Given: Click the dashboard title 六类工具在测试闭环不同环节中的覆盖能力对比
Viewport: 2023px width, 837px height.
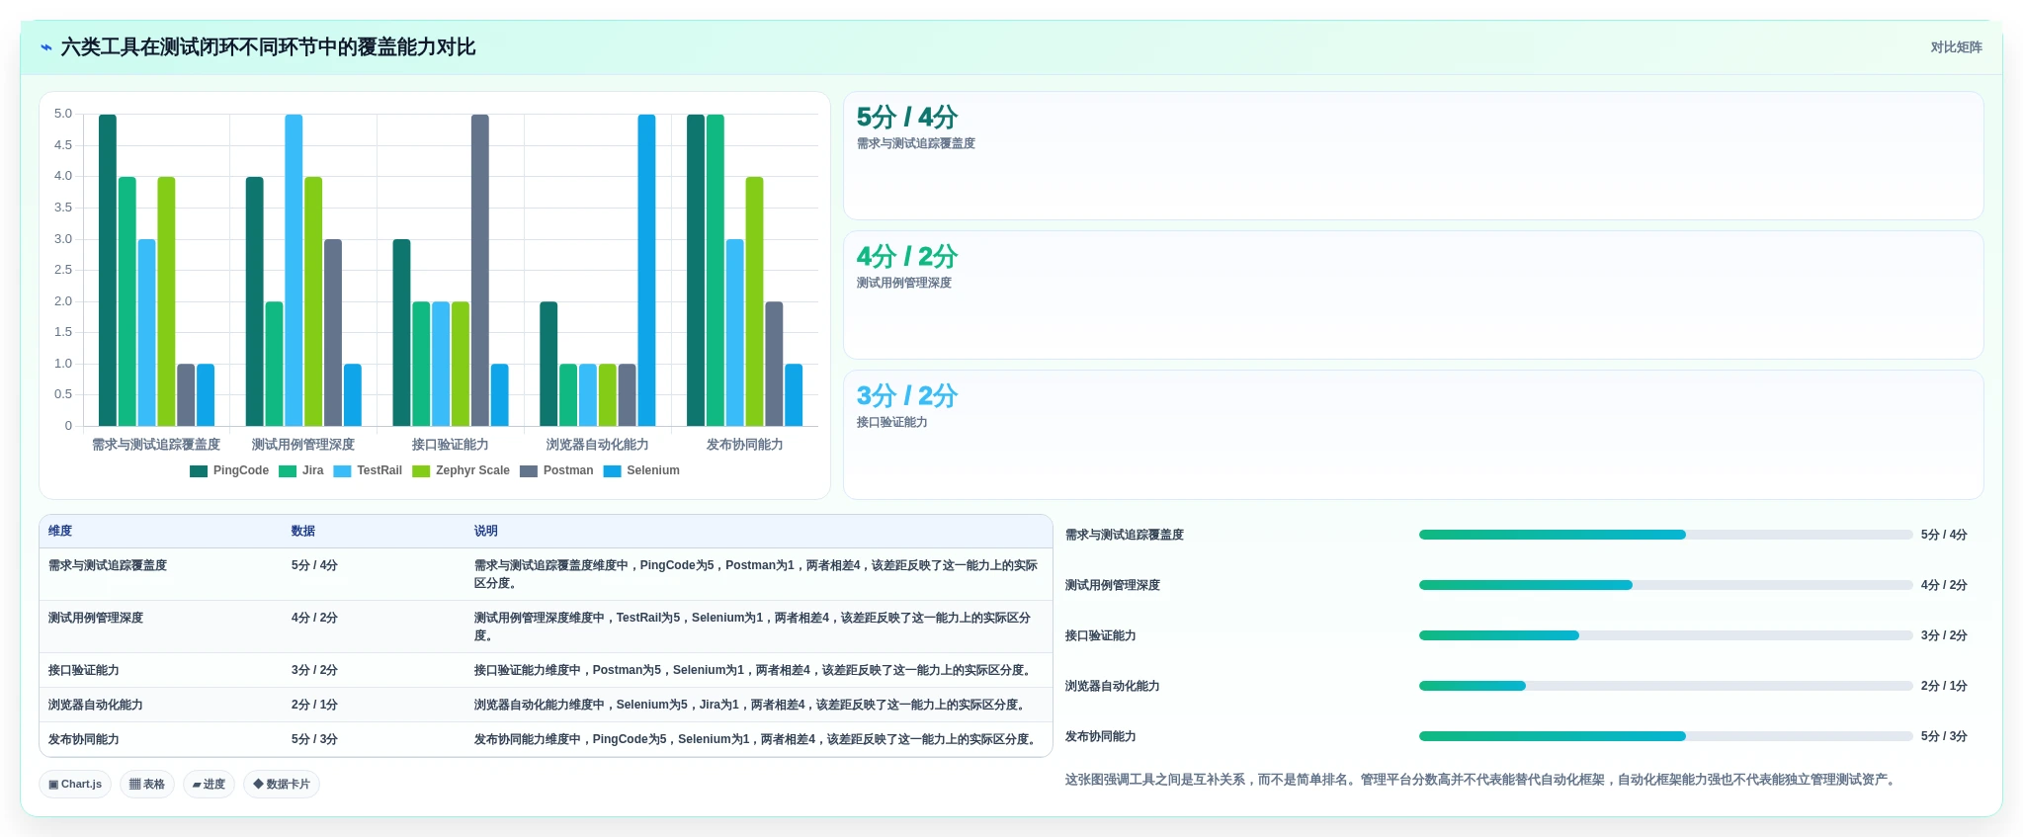Looking at the screenshot, I should pos(268,47).
